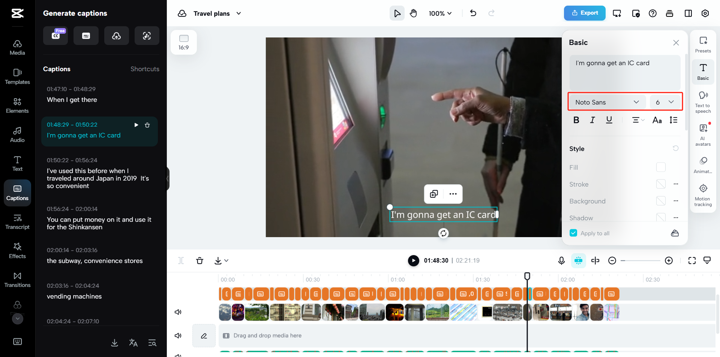Click the timeline zoom slider

tap(640, 261)
